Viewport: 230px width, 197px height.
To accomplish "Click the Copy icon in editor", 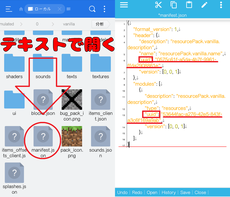I will 174,5.
